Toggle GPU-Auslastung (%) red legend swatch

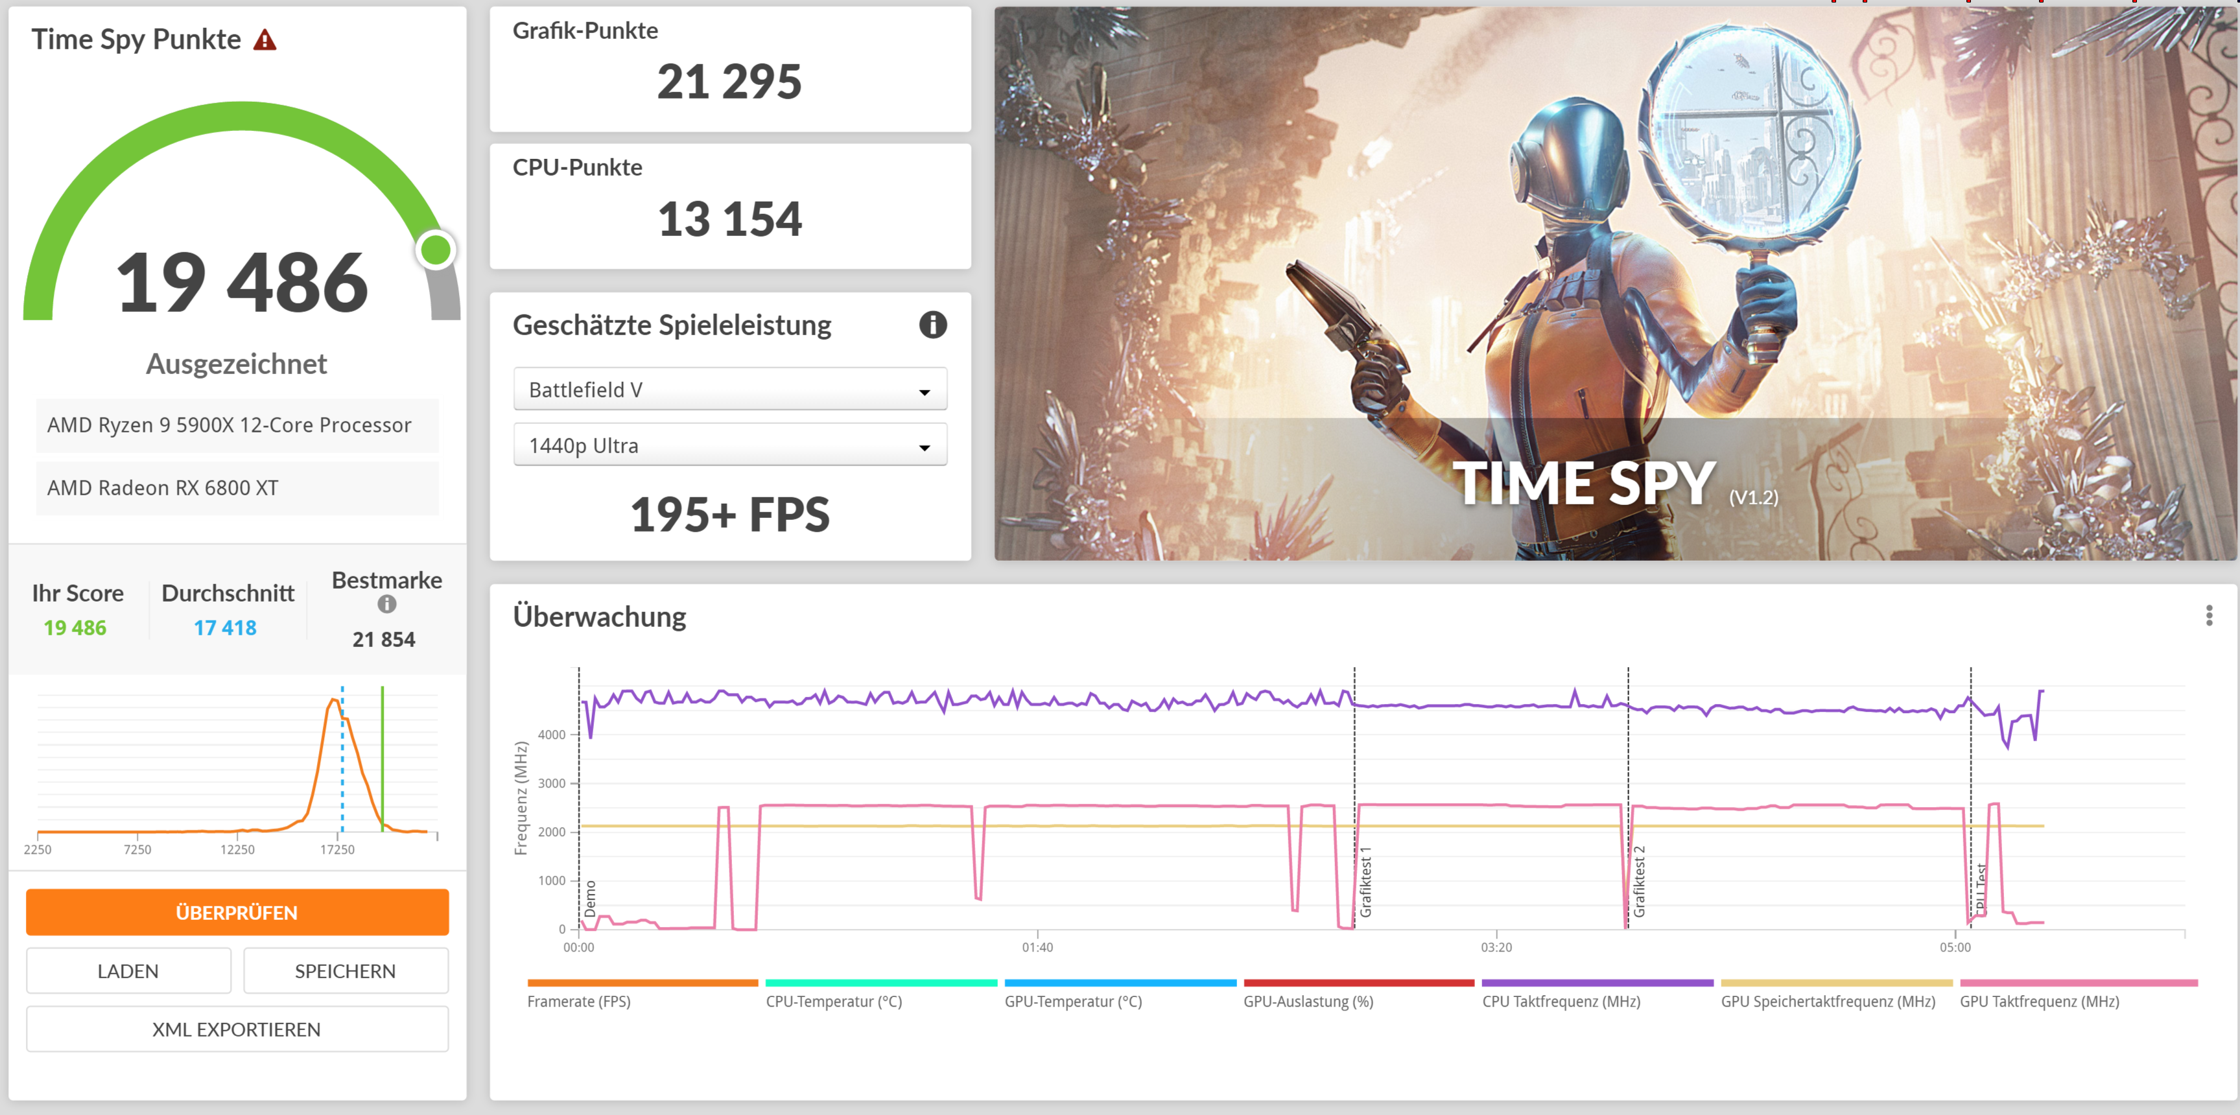pos(1358,983)
